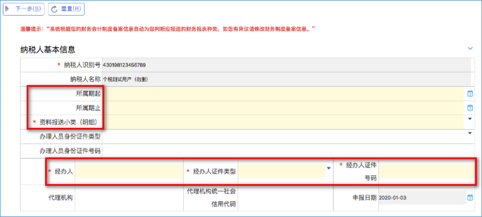Expand the 经办人证件类型 dropdown arrow
This screenshot has width=482, height=217.
tap(328, 168)
